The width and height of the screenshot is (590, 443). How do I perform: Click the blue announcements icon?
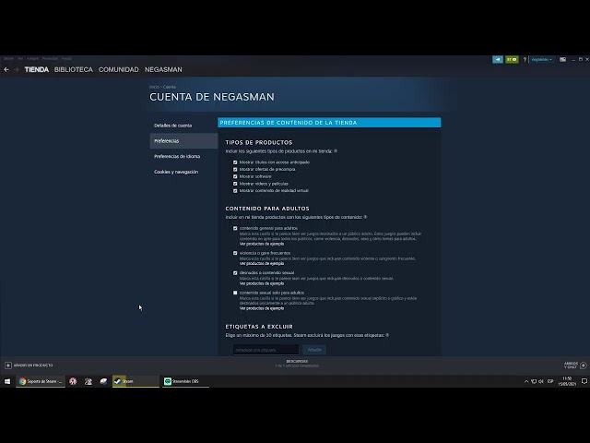pyautogui.click(x=498, y=59)
